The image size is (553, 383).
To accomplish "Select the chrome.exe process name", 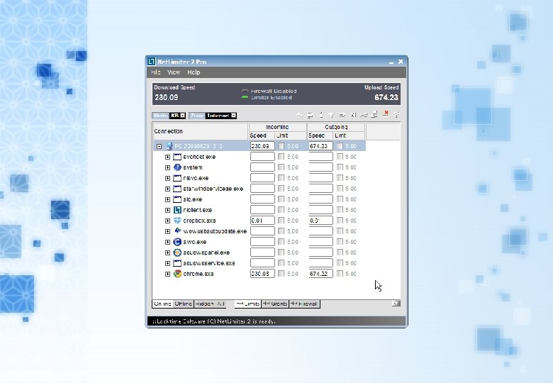I will pyautogui.click(x=199, y=274).
